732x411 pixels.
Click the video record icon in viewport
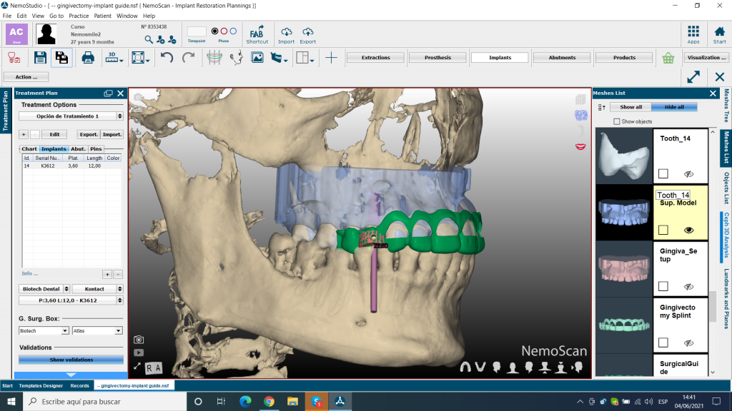coord(139,352)
